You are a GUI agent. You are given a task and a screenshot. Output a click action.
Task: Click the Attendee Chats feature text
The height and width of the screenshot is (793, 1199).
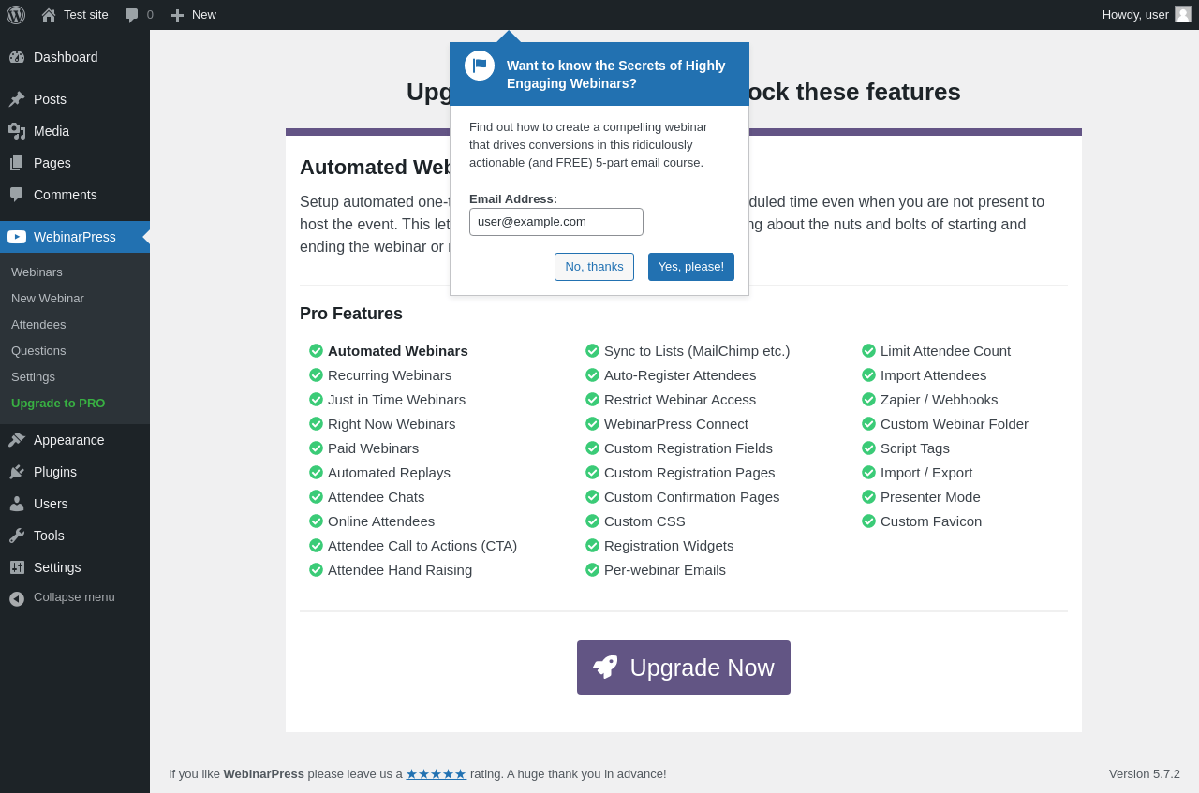pyautogui.click(x=377, y=497)
